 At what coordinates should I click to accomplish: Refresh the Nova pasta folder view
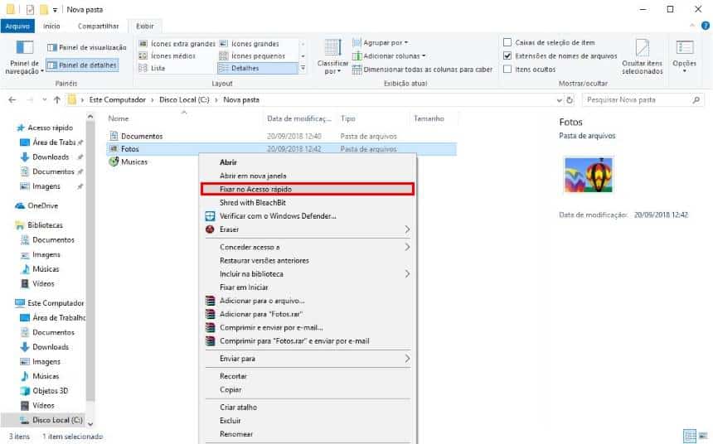568,99
